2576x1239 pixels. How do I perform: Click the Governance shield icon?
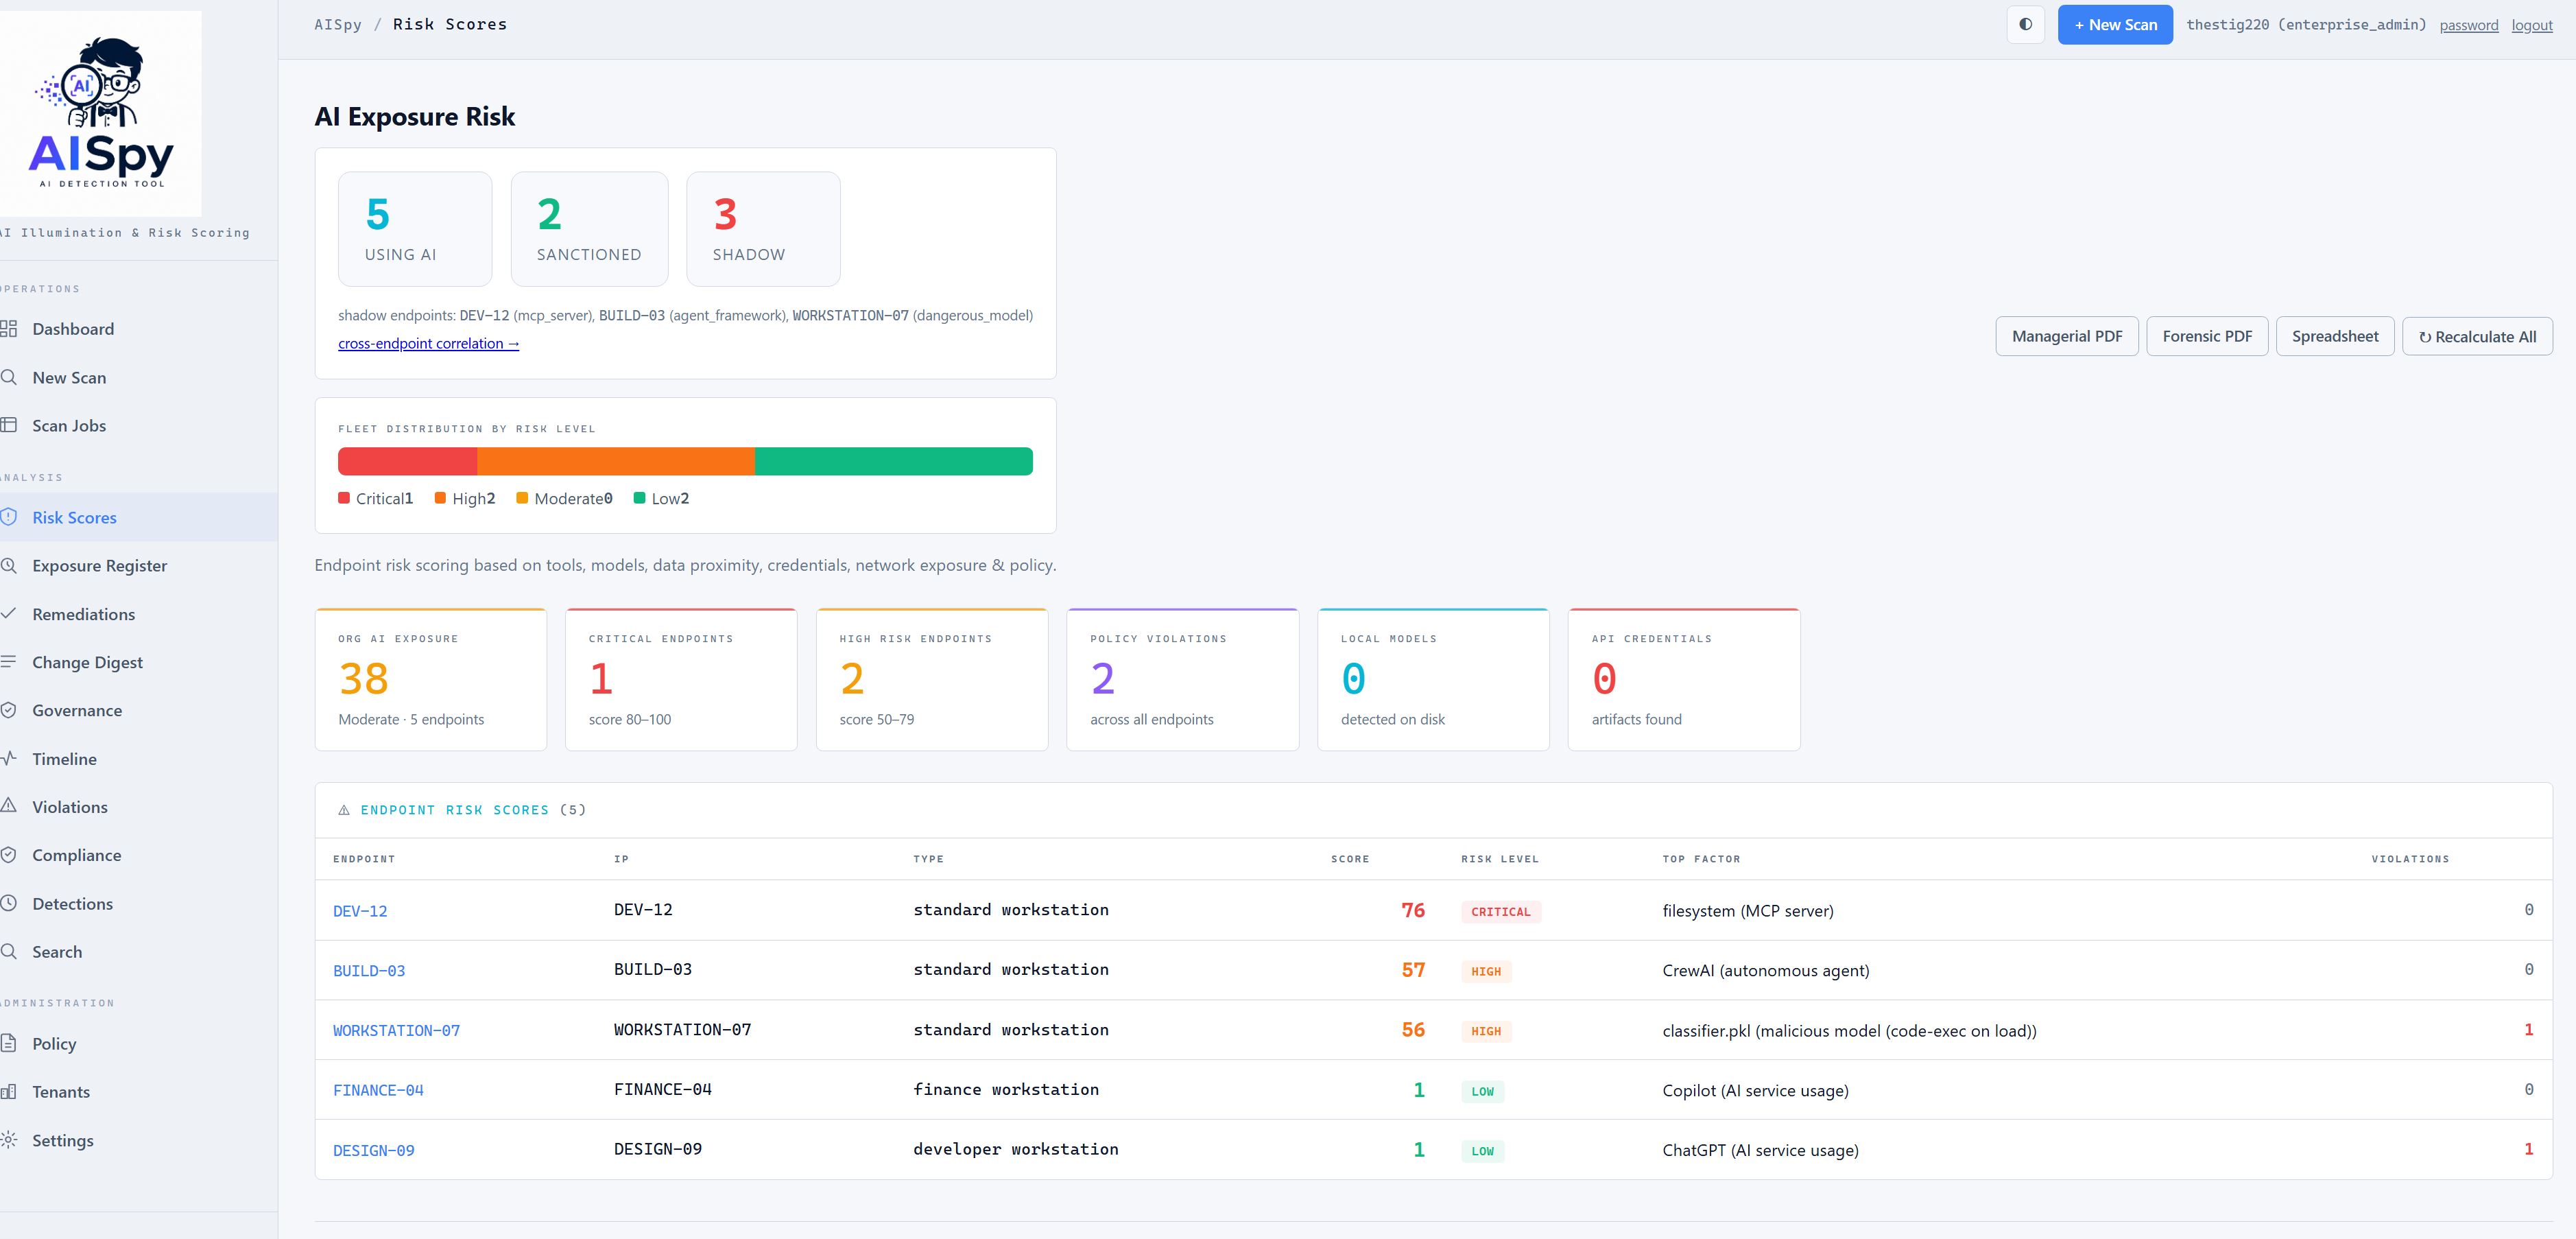pyautogui.click(x=9, y=710)
